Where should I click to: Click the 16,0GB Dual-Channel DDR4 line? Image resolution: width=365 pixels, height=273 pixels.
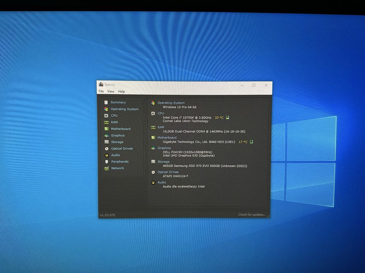204,131
